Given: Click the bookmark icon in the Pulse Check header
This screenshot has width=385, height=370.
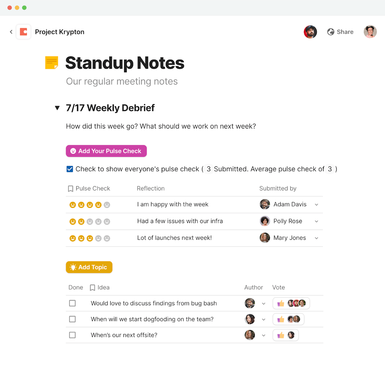Looking at the screenshot, I should (70, 189).
